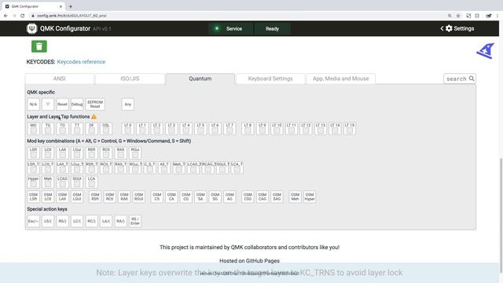Image resolution: width=503 pixels, height=283 pixels.
Task: Click the QMK logo in header
Action: (31, 28)
